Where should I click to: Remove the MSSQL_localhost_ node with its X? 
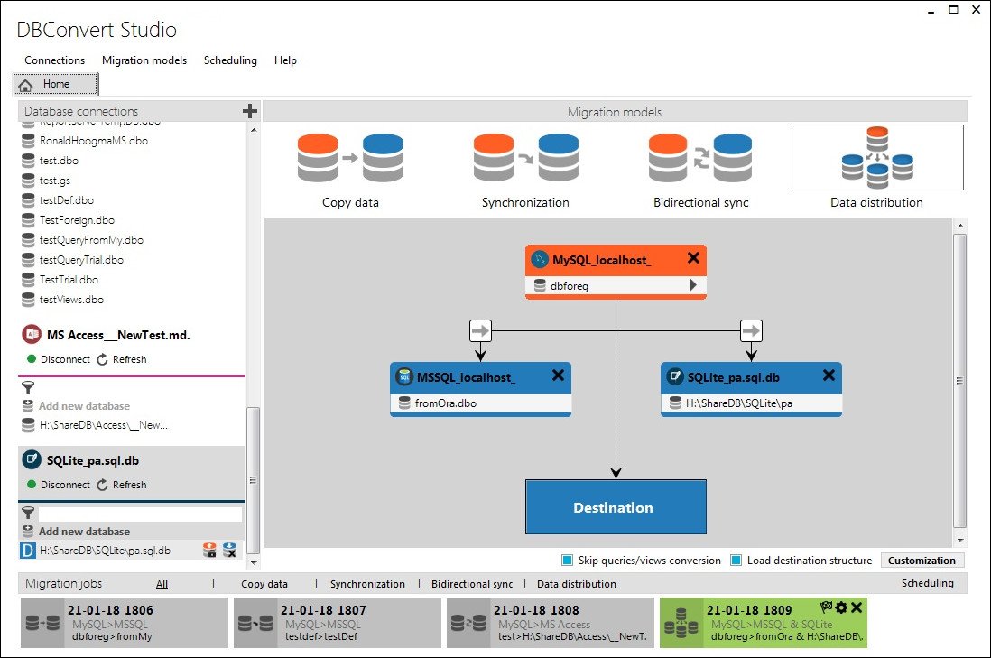[558, 375]
